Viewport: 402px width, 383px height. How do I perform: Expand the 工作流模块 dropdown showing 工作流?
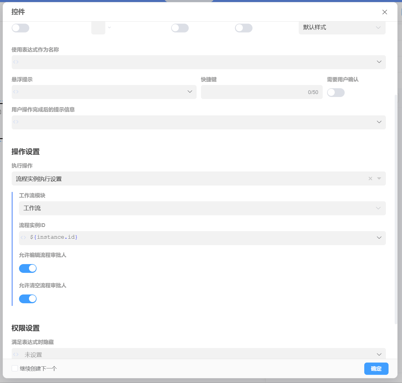click(202, 208)
